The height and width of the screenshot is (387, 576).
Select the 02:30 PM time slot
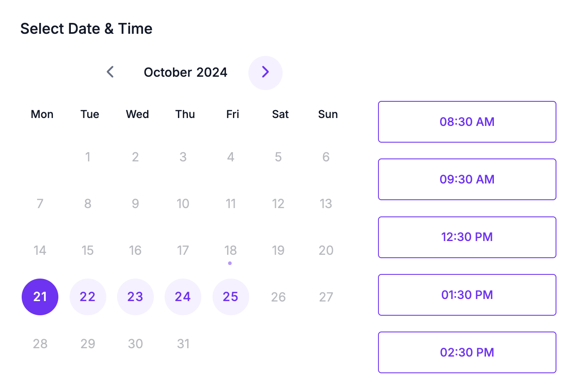point(467,352)
